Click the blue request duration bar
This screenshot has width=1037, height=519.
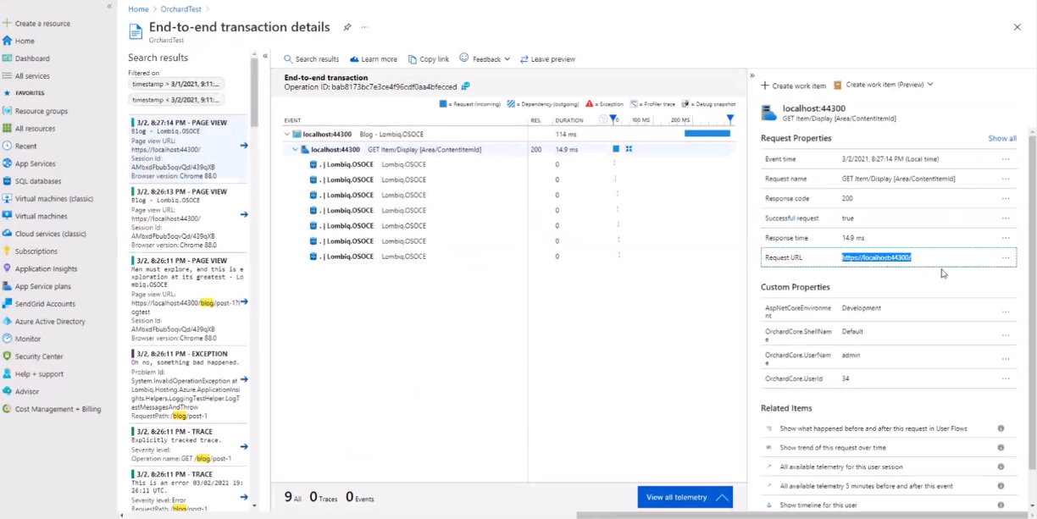[x=707, y=134]
